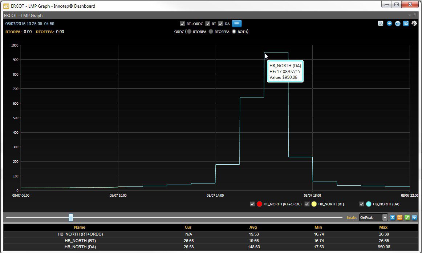Uncheck the DA checkbox at top
This screenshot has height=253, width=422.
click(221, 24)
